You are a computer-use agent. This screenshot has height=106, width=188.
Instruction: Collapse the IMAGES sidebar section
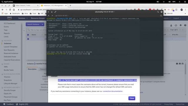click(x=2, y=64)
